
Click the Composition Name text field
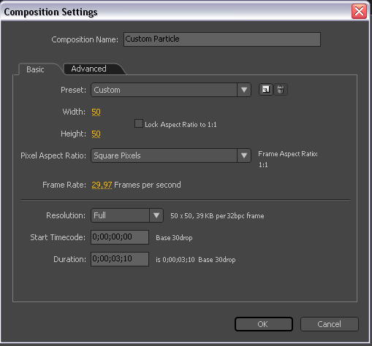(x=222, y=39)
